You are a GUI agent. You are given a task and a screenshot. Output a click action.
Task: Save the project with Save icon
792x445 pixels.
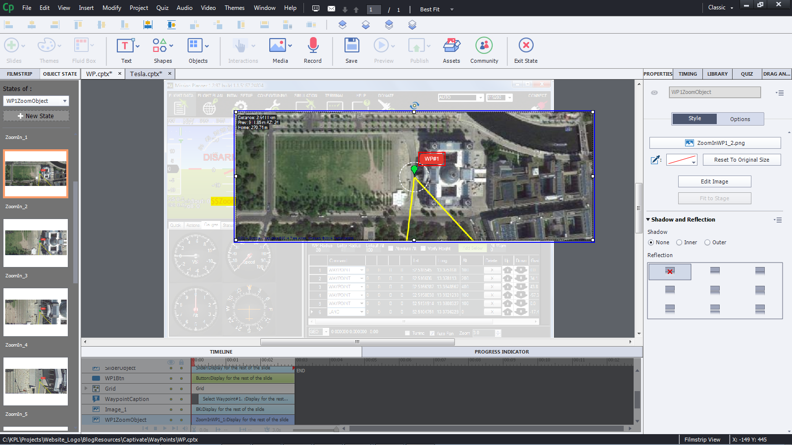tap(351, 46)
